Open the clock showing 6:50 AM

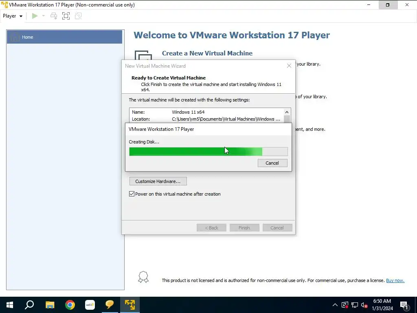[382, 305]
